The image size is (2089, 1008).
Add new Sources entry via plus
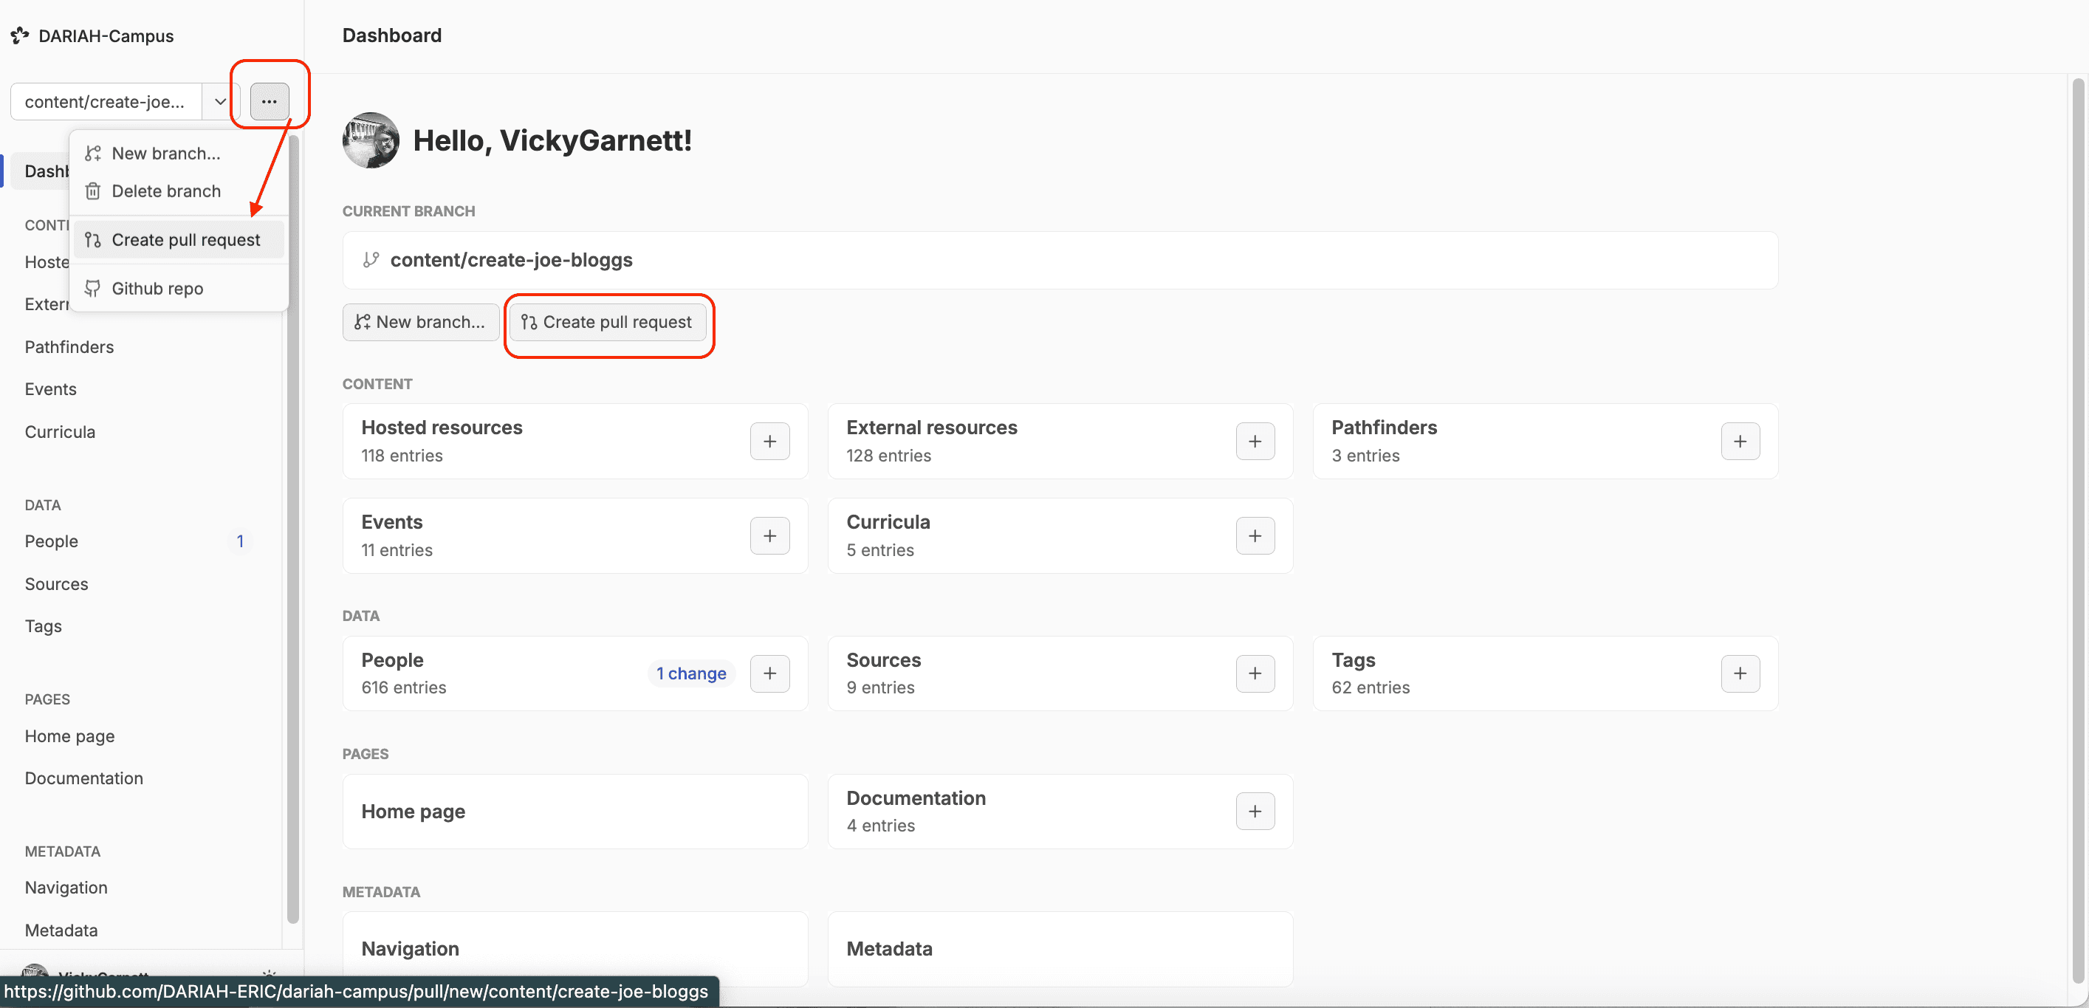click(x=1254, y=673)
